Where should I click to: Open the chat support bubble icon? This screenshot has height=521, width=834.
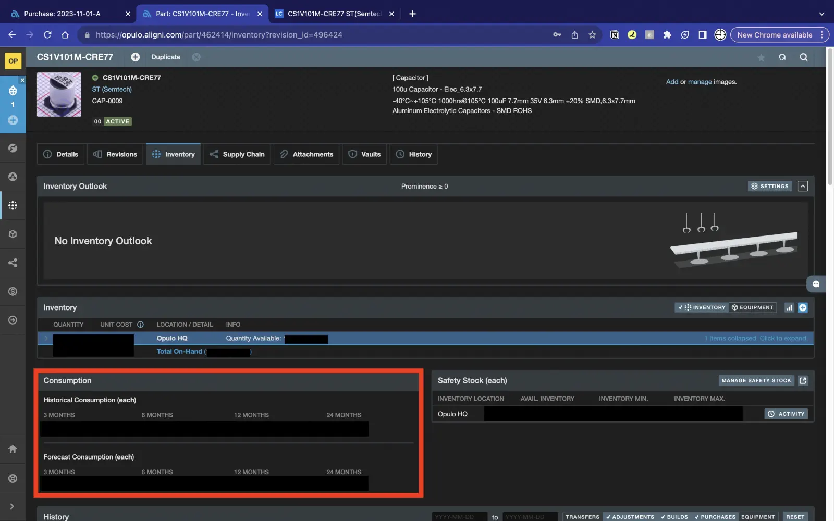tap(816, 284)
